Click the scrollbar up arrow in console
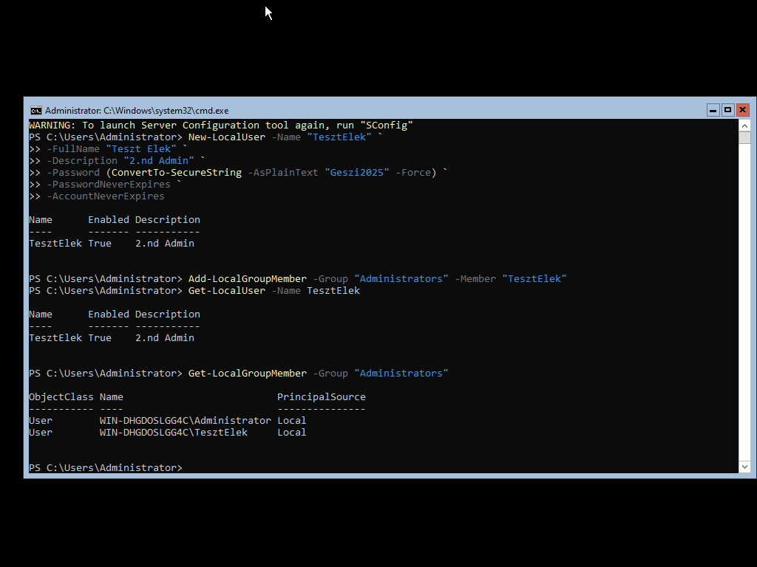757x567 pixels. click(x=744, y=125)
